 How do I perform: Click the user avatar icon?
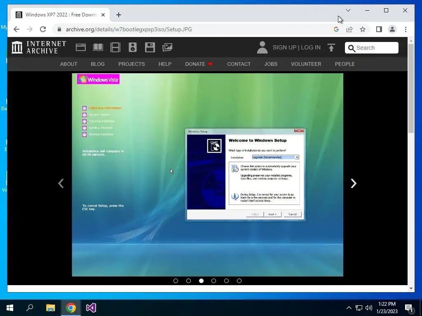click(262, 47)
